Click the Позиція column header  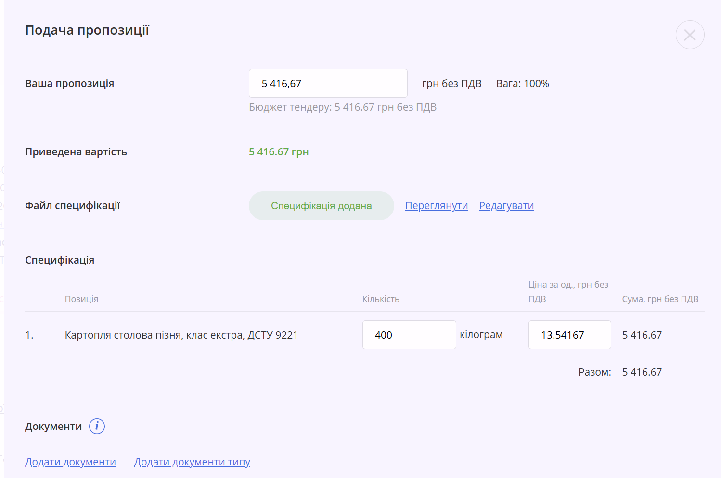pyautogui.click(x=81, y=299)
